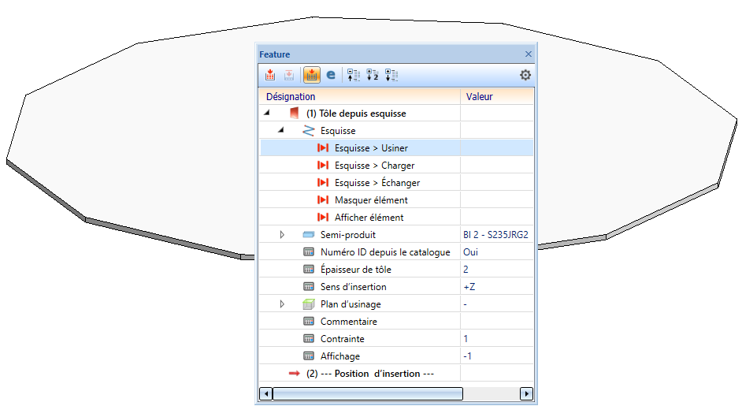The image size is (742, 406).
Task: Click the first red feature toolbar icon
Action: click(270, 76)
